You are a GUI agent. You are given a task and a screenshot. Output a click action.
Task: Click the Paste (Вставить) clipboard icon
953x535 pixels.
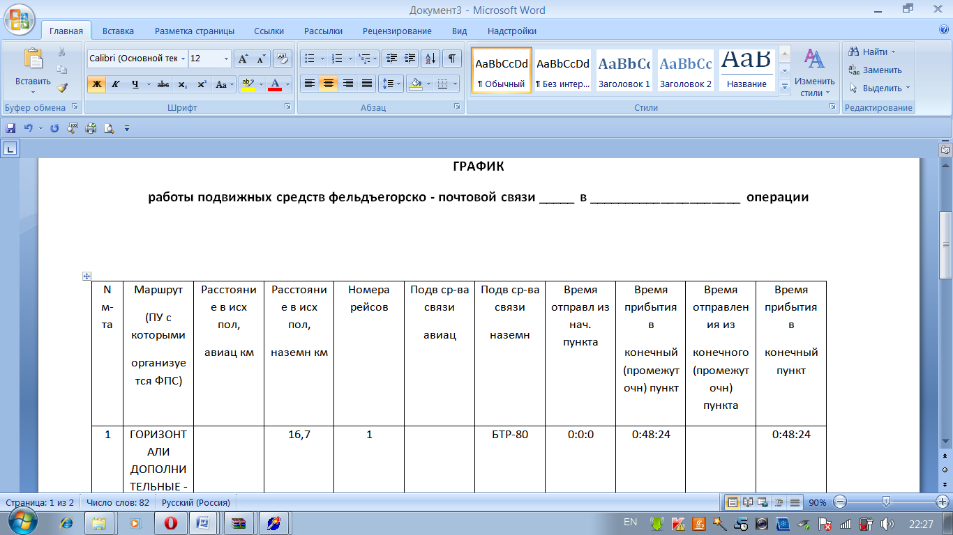33,59
